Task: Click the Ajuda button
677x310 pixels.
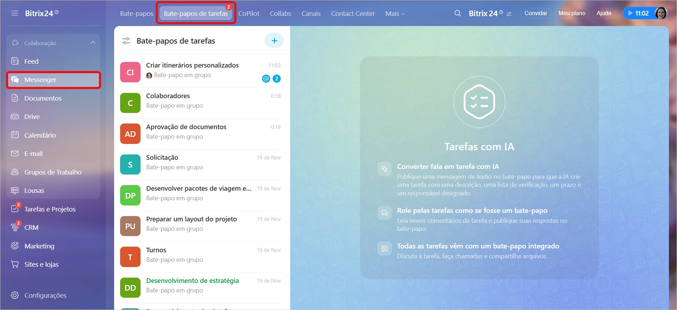Action: pyautogui.click(x=604, y=13)
